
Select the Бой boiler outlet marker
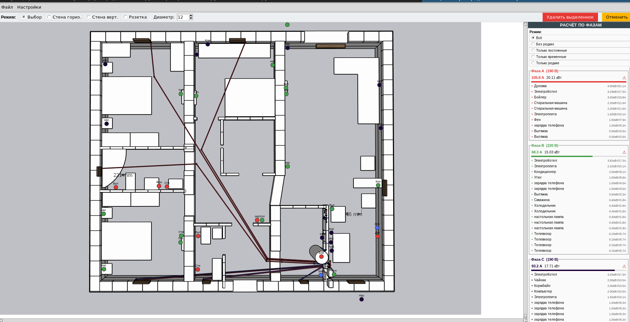point(321,256)
